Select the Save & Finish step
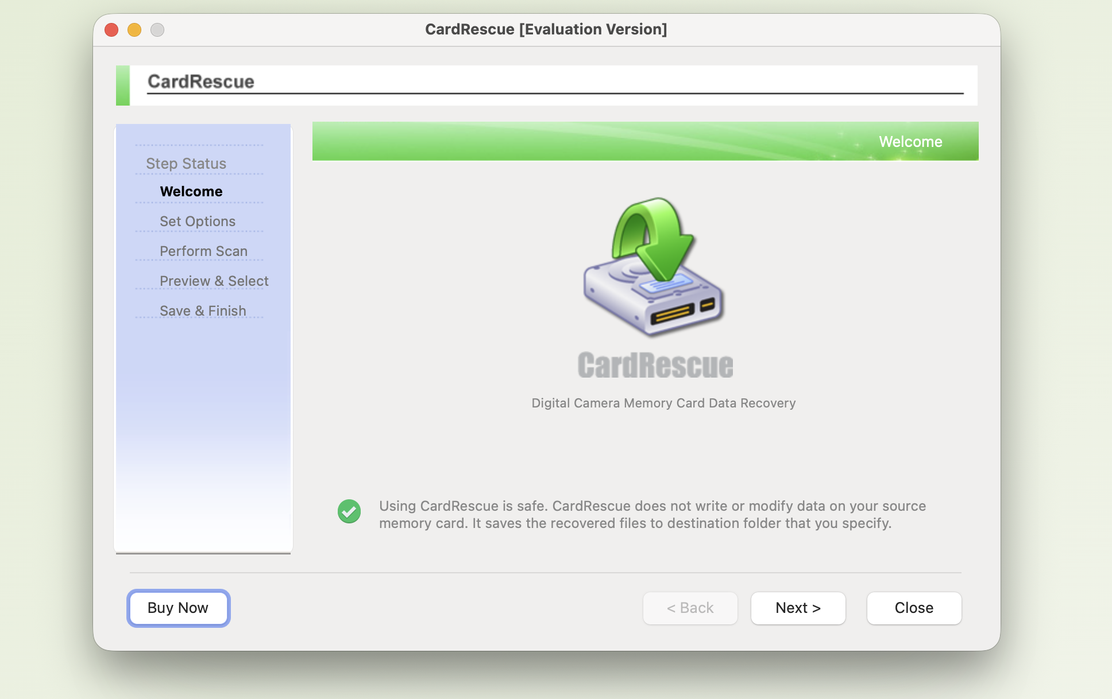 click(x=203, y=311)
